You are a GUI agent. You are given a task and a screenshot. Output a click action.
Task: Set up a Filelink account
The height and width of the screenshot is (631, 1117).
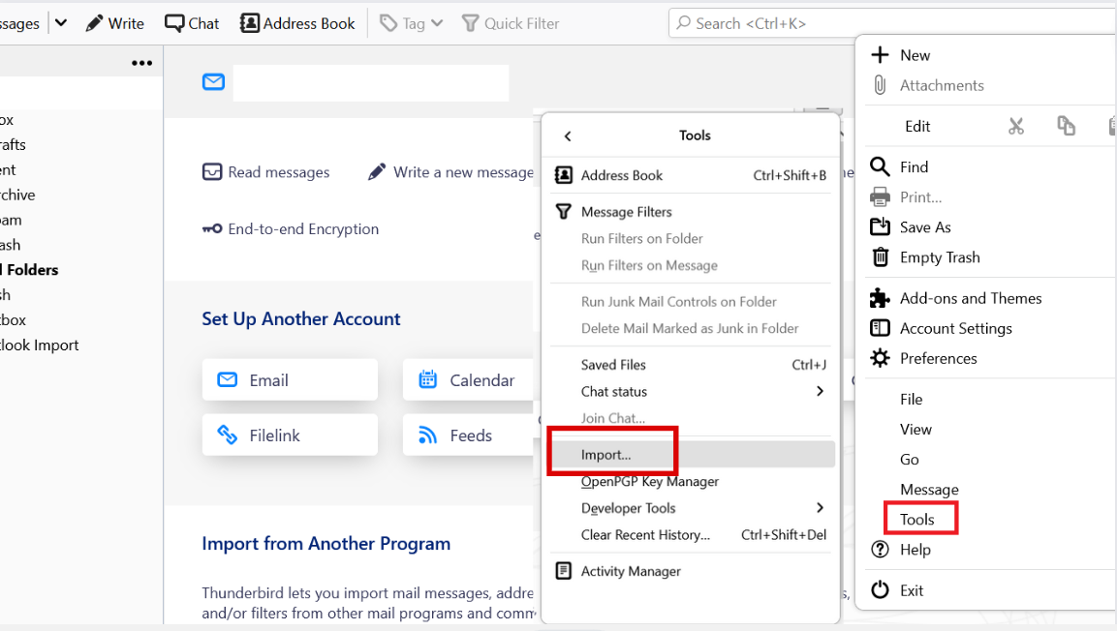coord(290,436)
